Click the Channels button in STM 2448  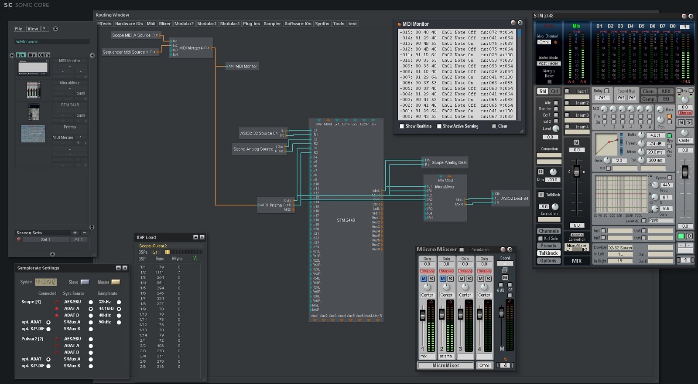549,231
